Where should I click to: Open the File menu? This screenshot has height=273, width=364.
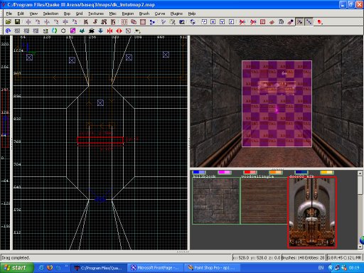pyautogui.click(x=9, y=14)
